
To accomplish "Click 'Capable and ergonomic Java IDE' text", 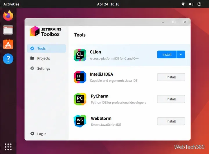I will tap(113, 81).
